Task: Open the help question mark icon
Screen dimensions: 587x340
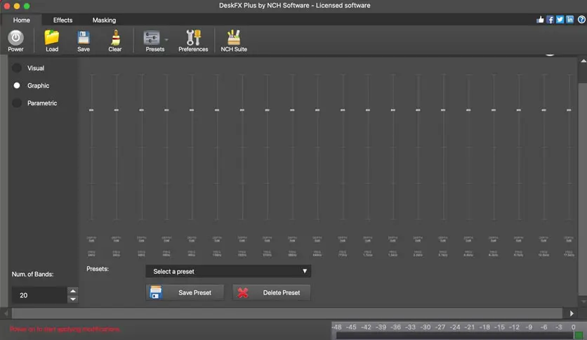Action: [581, 20]
